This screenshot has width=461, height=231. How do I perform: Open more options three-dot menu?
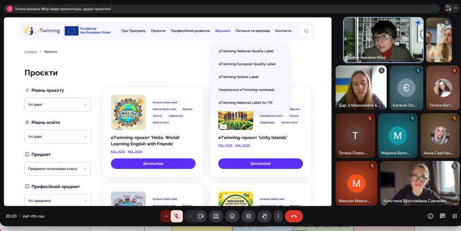278,216
